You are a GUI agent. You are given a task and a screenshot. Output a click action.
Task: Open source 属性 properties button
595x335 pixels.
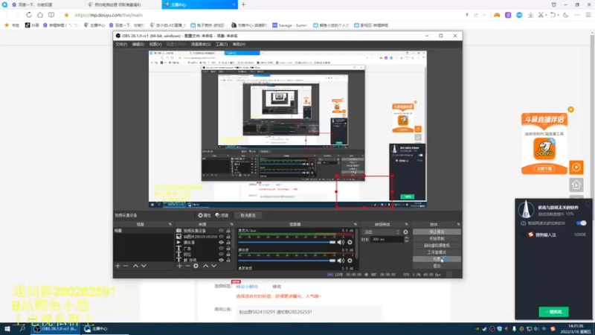pyautogui.click(x=204, y=215)
